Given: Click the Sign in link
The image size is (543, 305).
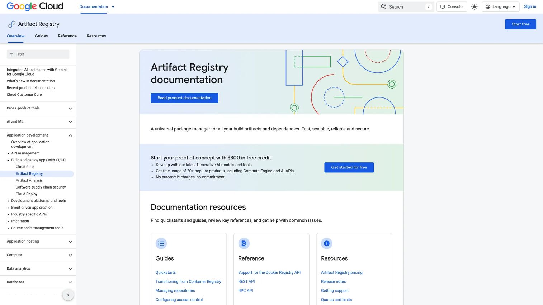Looking at the screenshot, I should (x=530, y=7).
